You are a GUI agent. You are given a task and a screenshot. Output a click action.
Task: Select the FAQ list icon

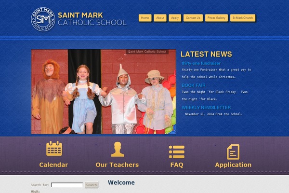pyautogui.click(x=177, y=152)
